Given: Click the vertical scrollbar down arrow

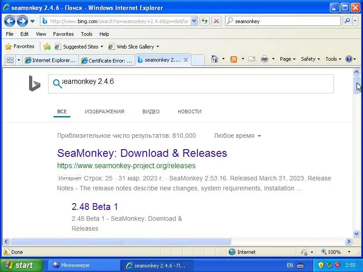Looking at the screenshot, I should (x=356, y=234).
